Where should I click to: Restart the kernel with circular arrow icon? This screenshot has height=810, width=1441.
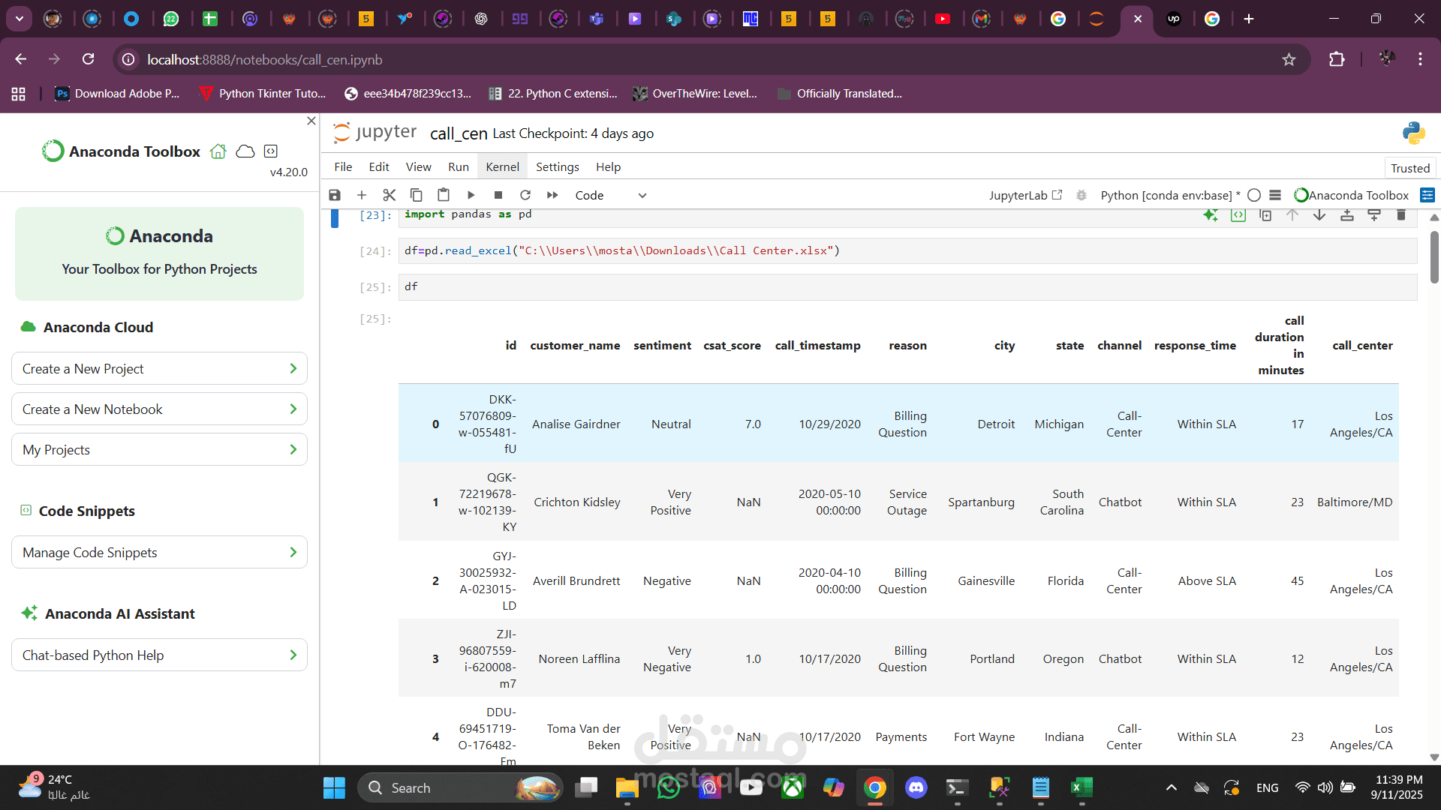click(525, 195)
